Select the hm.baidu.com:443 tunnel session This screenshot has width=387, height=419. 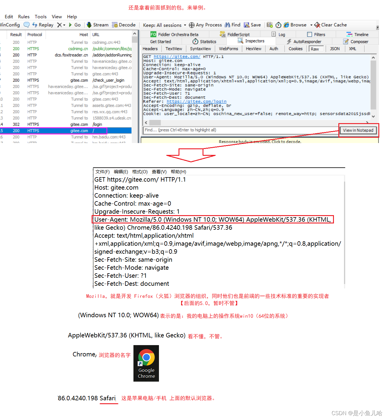pyautogui.click(x=66, y=137)
